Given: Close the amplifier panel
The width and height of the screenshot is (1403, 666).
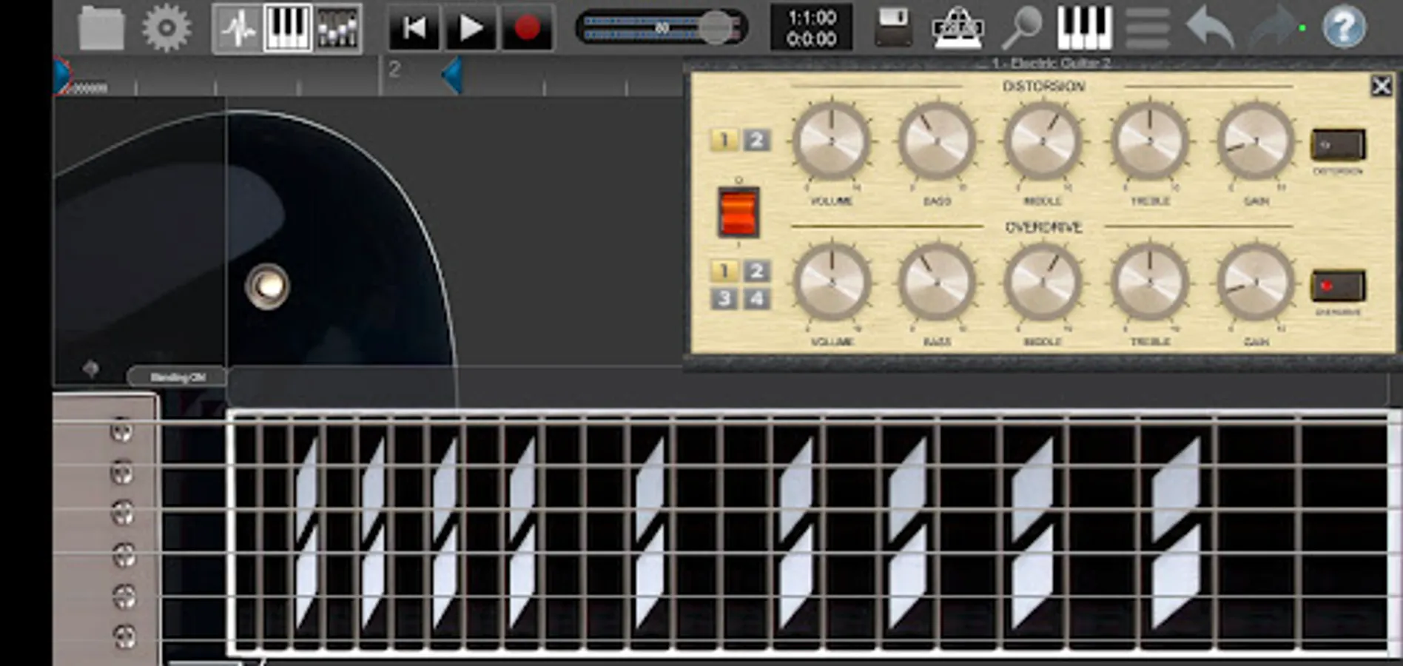Looking at the screenshot, I should pos(1381,86).
